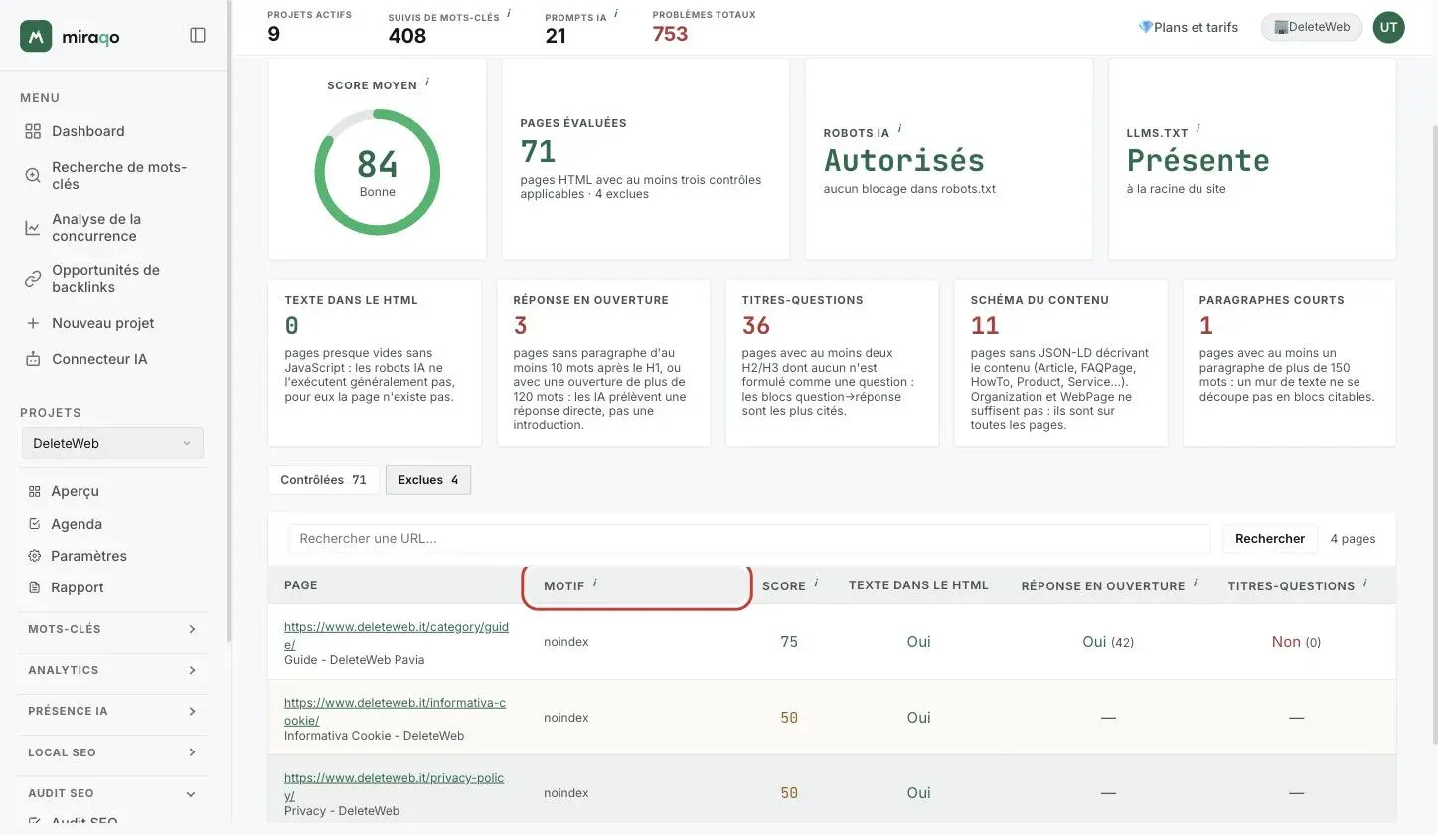Click the Connecteur IA robot icon

(x=33, y=359)
